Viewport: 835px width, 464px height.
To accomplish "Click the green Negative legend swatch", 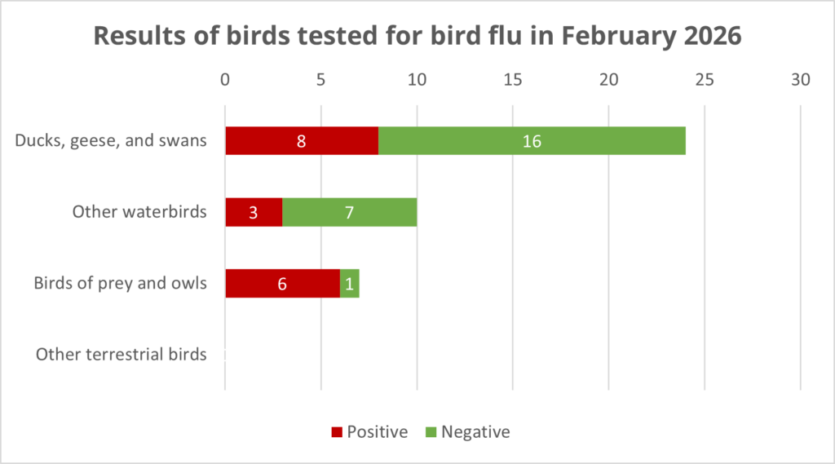I will [431, 432].
